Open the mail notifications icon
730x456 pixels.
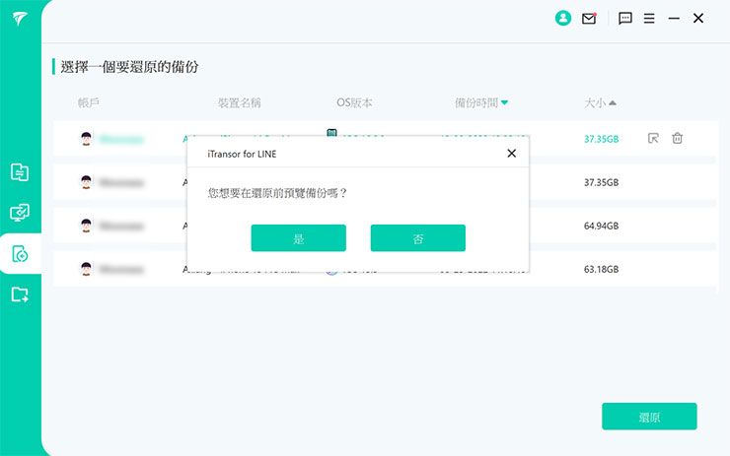(x=589, y=18)
